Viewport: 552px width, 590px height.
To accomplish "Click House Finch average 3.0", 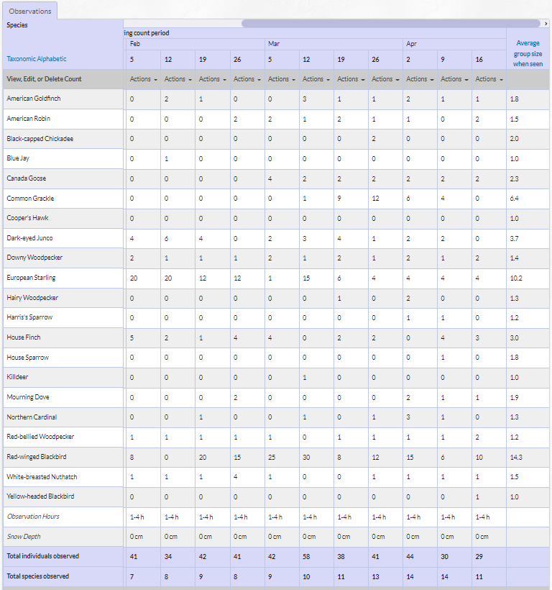I will tap(514, 338).
